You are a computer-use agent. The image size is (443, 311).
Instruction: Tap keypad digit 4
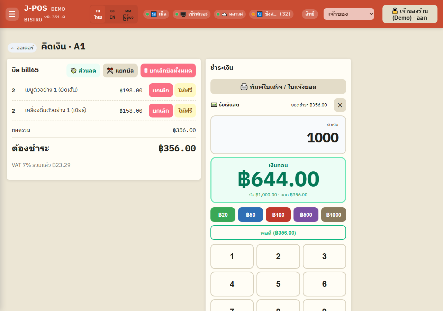[232, 284]
